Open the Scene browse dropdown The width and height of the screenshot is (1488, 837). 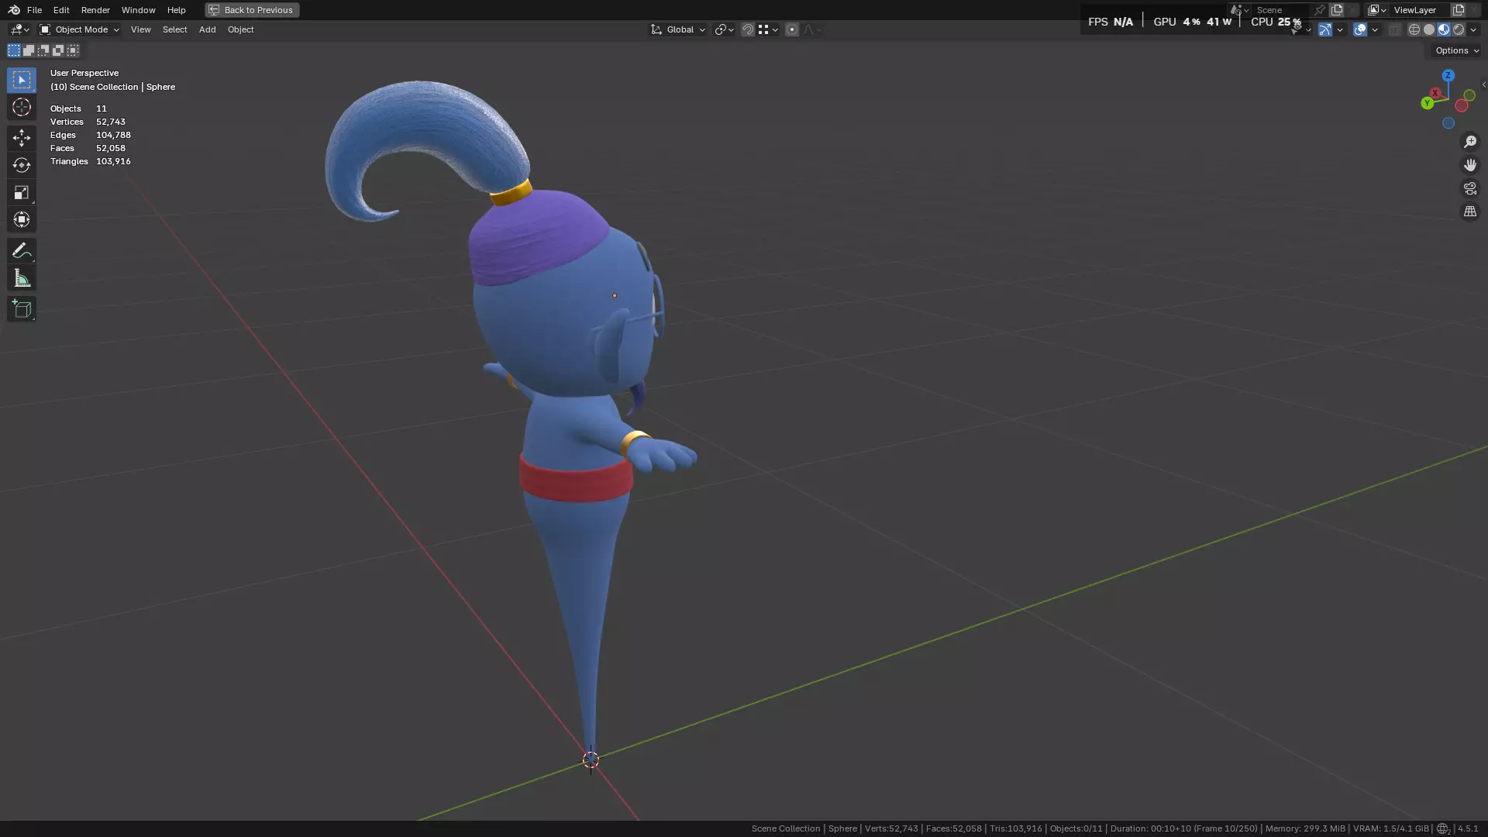tap(1240, 10)
